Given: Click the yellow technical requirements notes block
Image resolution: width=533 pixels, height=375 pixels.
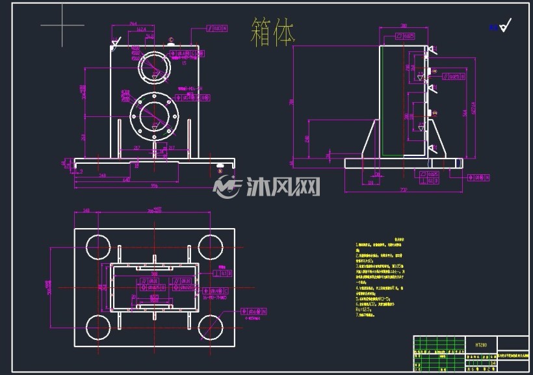Looking at the screenshot, I should 380,278.
